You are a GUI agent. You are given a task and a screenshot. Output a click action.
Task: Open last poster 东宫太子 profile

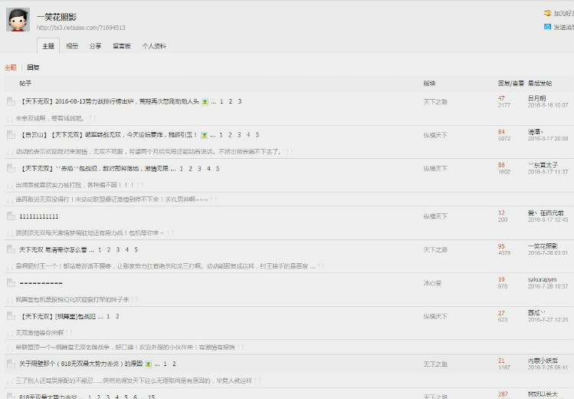click(x=543, y=165)
